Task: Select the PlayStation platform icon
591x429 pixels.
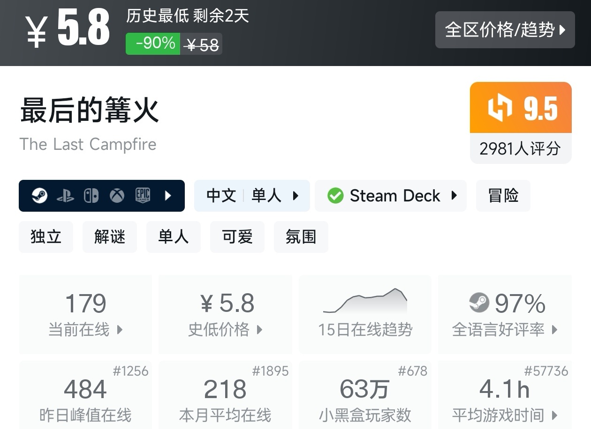Action: 66,195
